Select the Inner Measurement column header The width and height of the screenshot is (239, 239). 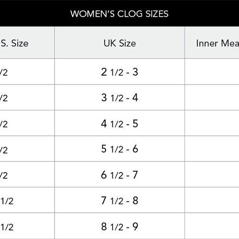click(212, 43)
